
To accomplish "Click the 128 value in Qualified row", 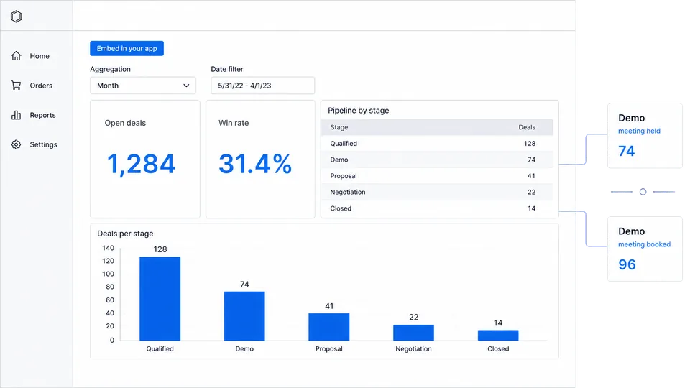I will (x=530, y=144).
